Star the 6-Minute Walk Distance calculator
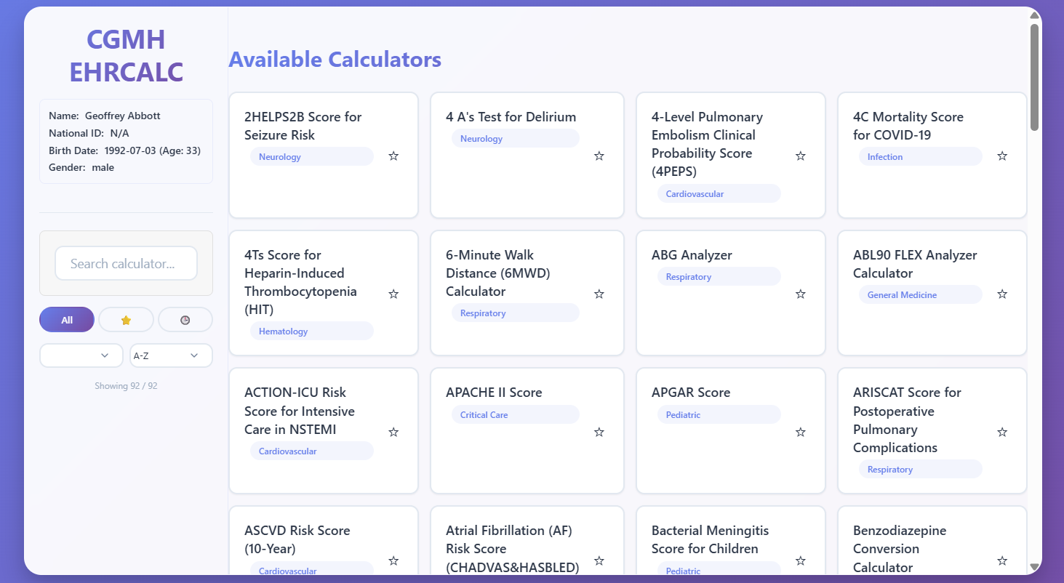1064x583 pixels. pyautogui.click(x=599, y=294)
